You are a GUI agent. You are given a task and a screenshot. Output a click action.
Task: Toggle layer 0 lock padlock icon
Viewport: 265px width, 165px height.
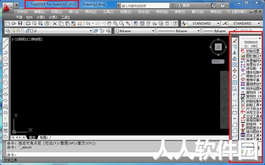coord(27,31)
